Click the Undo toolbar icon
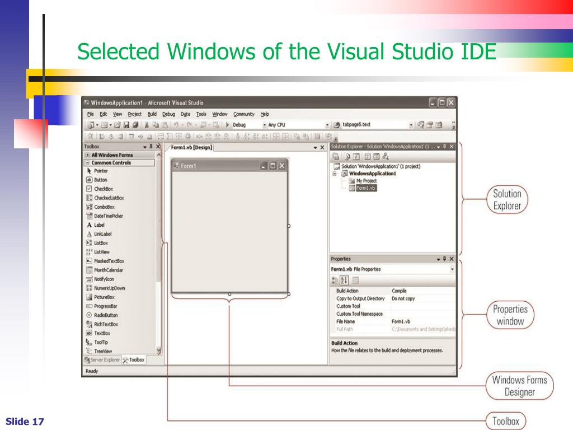The width and height of the screenshot is (573, 430). (x=176, y=125)
